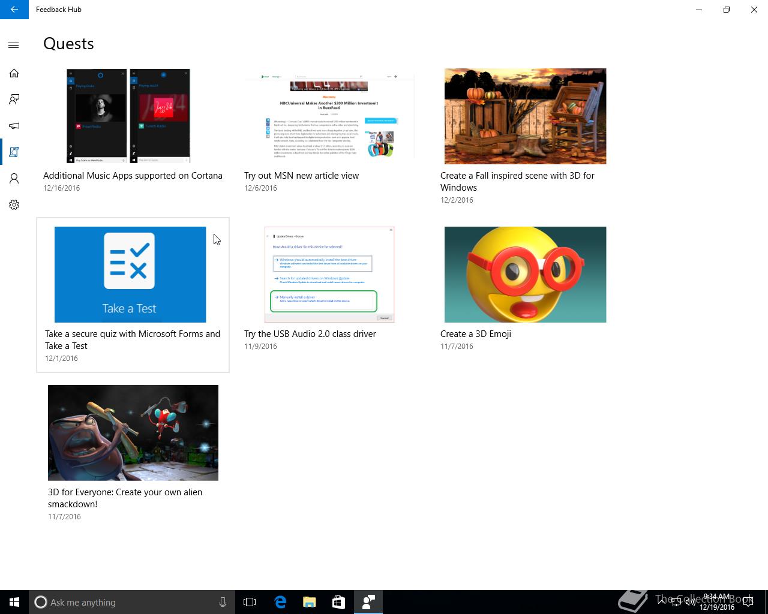The height and width of the screenshot is (614, 768).
Task: Click the volume icon in system tray
Action: coord(690,602)
